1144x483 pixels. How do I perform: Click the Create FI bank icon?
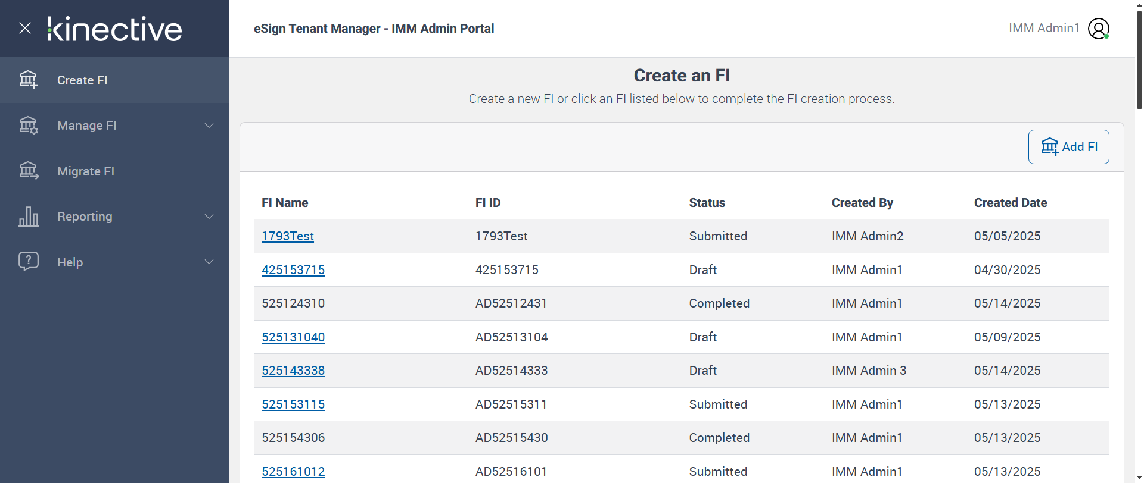coord(28,80)
